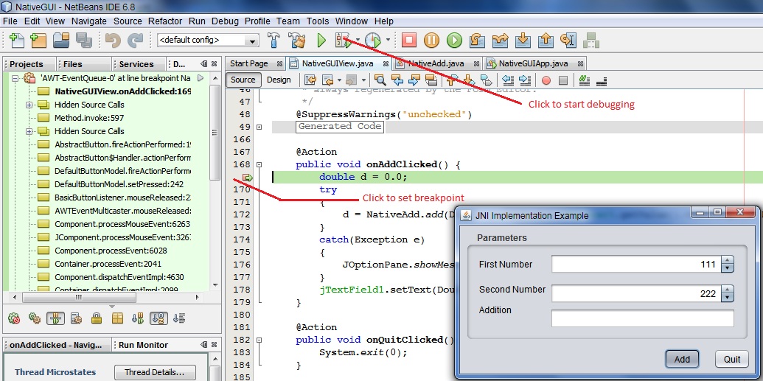Expand Hidden Source Calls below Method.invoke
The image size is (763, 381).
click(x=29, y=131)
